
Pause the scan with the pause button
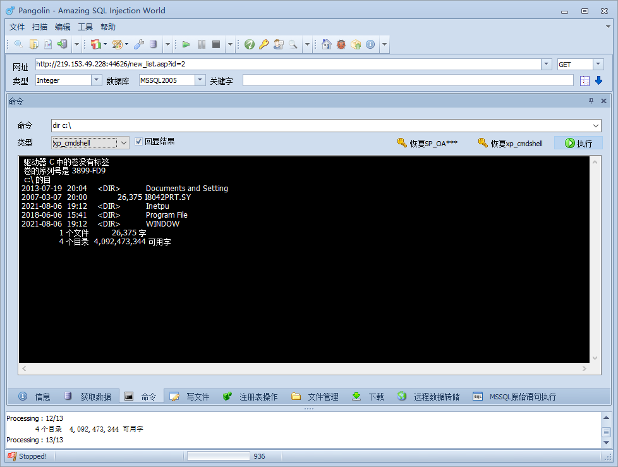click(202, 44)
